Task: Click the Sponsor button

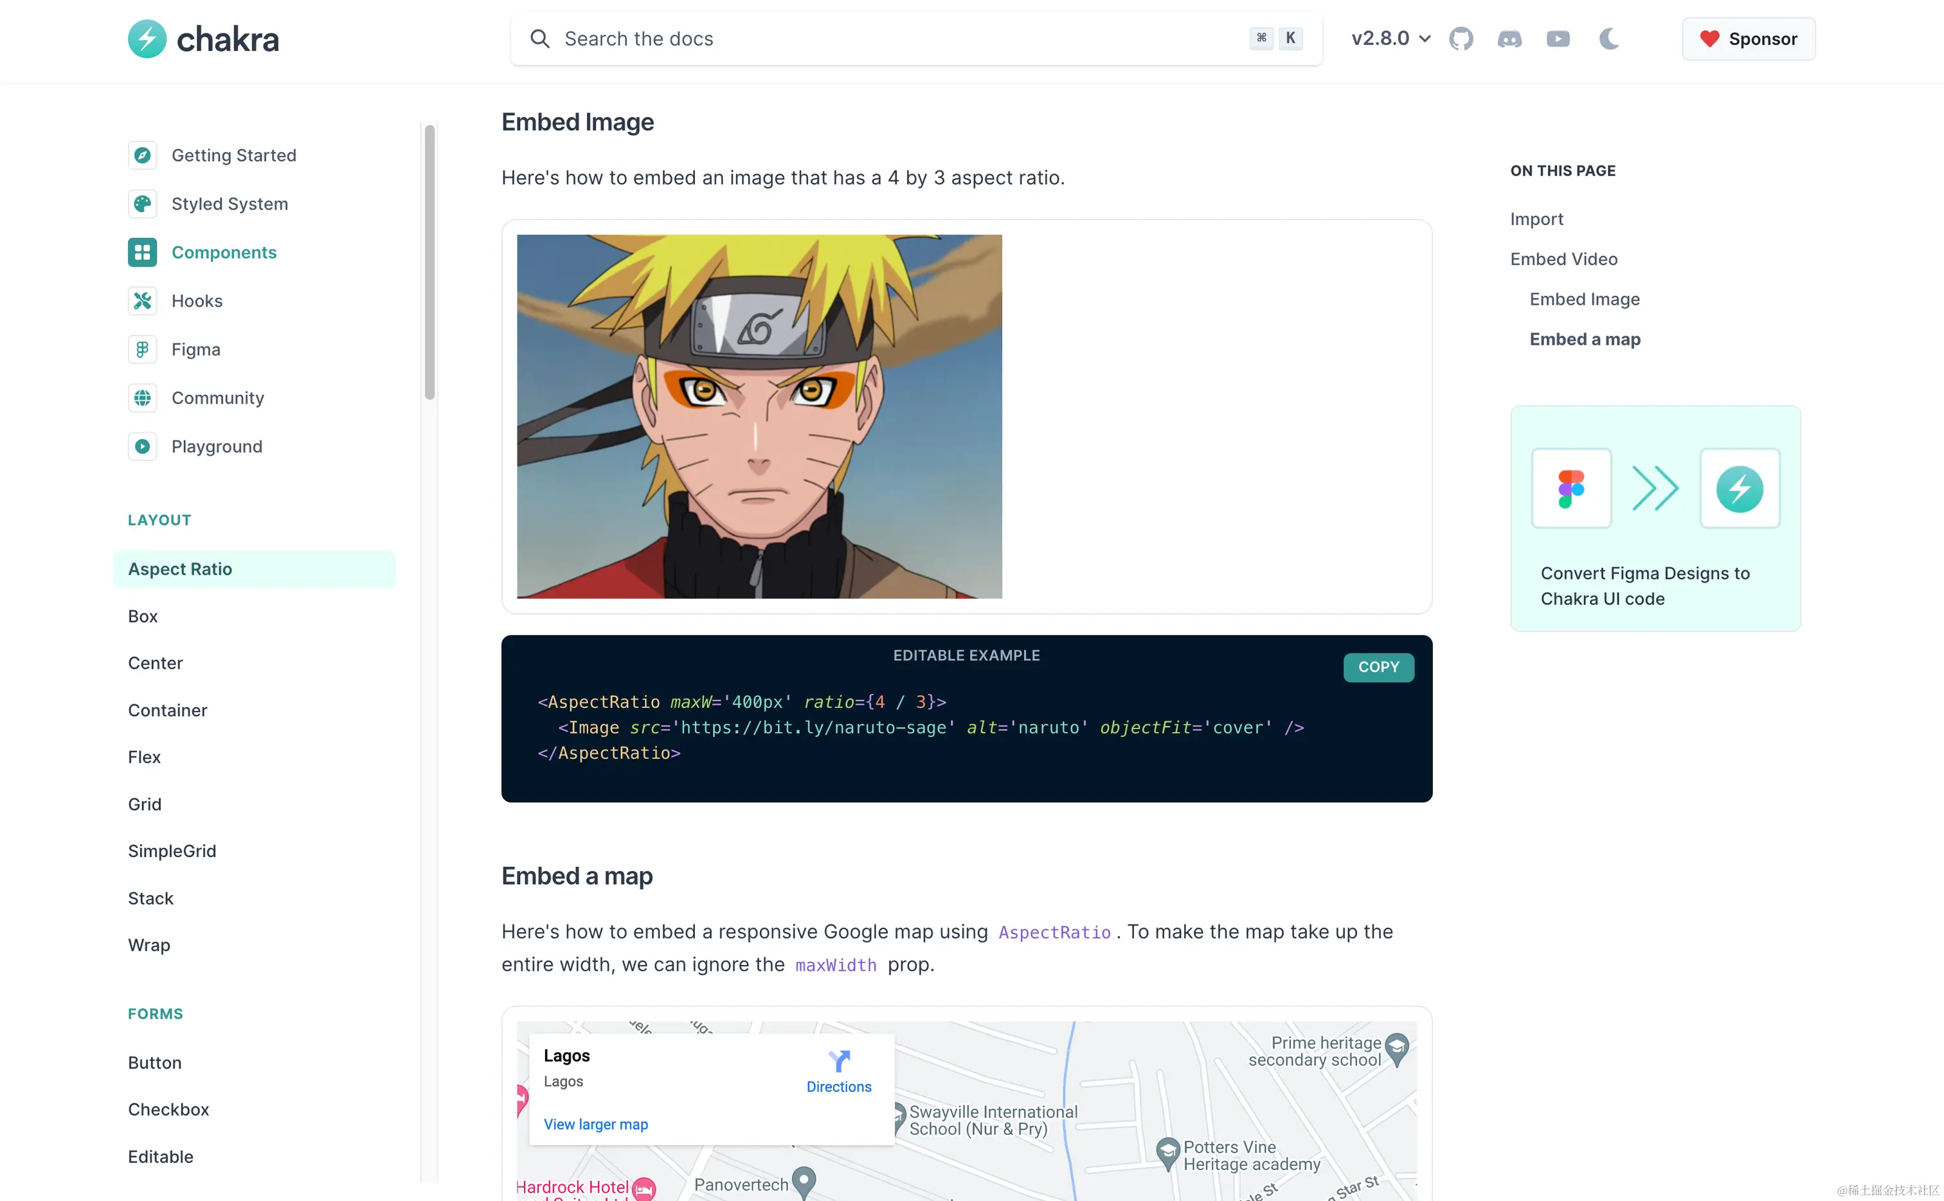Action: pos(1748,39)
